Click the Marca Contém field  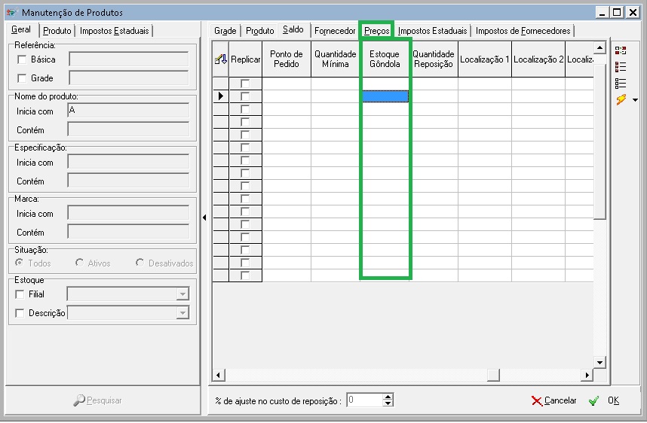pyautogui.click(x=128, y=232)
